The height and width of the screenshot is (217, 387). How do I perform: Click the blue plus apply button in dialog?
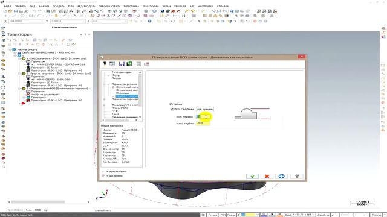click(x=281, y=176)
